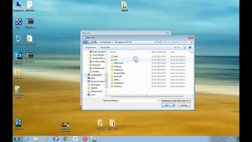The height and width of the screenshot is (142, 252).
Task: Select Transferências in navigation tree
Action: tap(98, 68)
